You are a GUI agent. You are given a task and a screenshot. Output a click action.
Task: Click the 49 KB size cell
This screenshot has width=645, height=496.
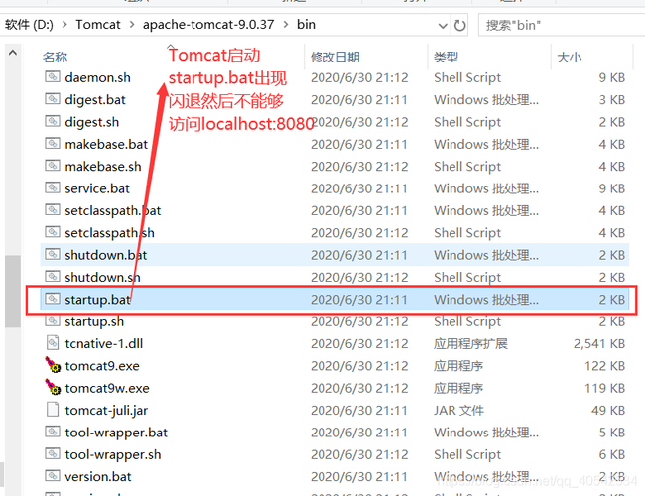click(608, 411)
